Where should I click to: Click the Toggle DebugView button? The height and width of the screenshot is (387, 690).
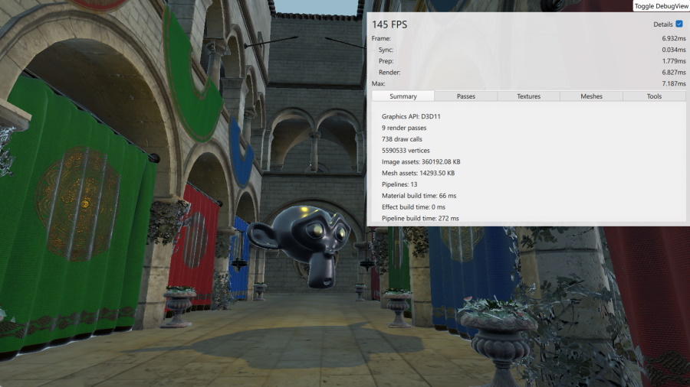[661, 6]
